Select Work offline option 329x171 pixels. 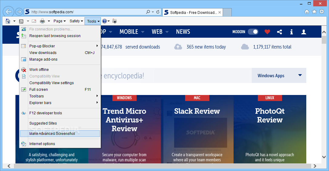60,70
